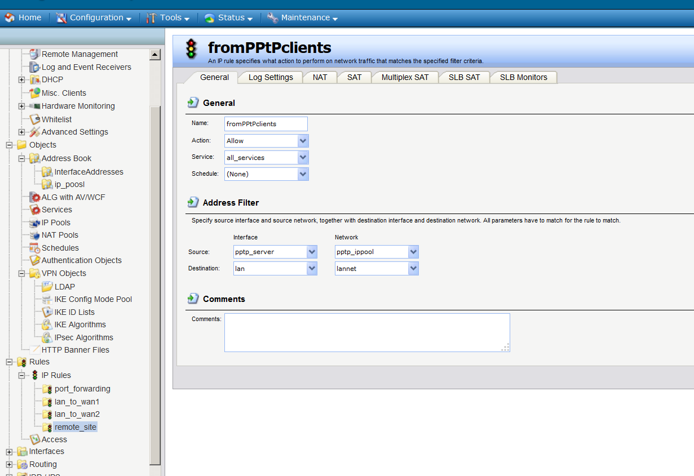
Task: Switch to the SLB Monitors tab
Action: 523,77
